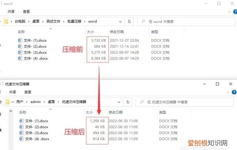237x150 pixels.
Task: Refresh the 优速文件压缩器 folder view
Action: coord(128,102)
